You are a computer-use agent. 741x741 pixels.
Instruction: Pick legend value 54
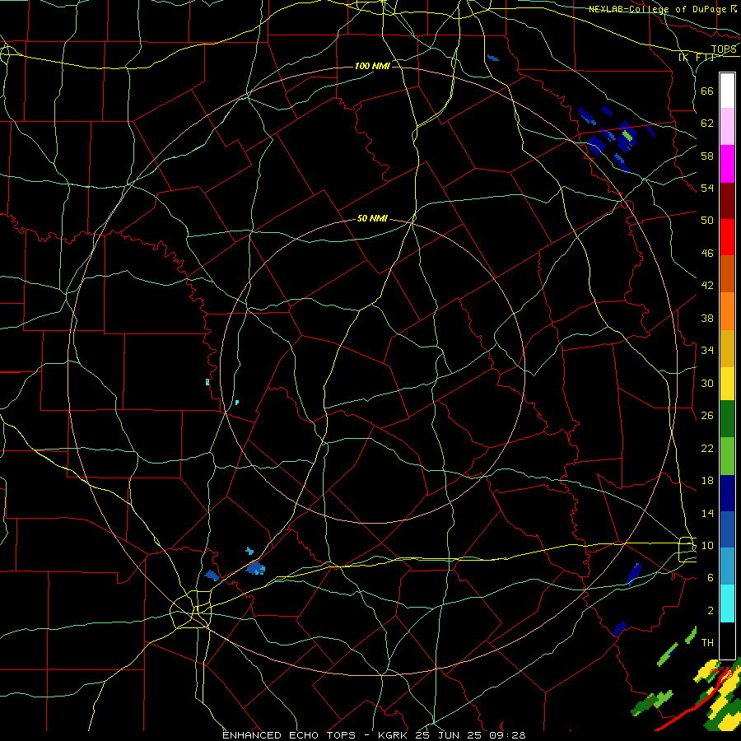click(707, 188)
